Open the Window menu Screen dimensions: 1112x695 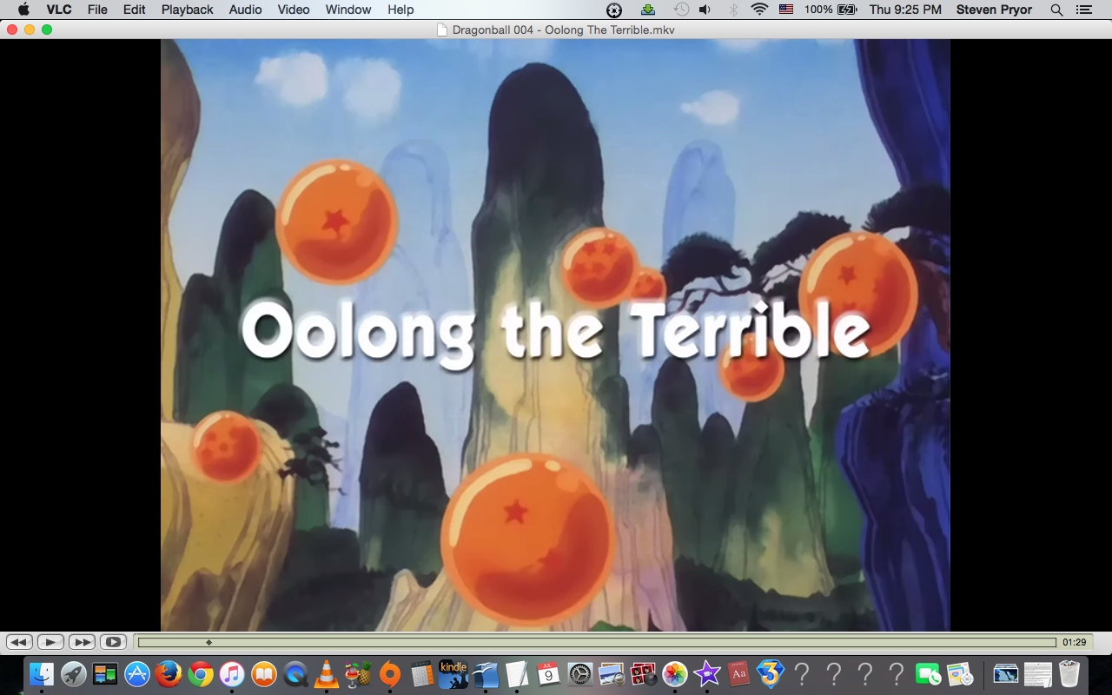coord(348,10)
